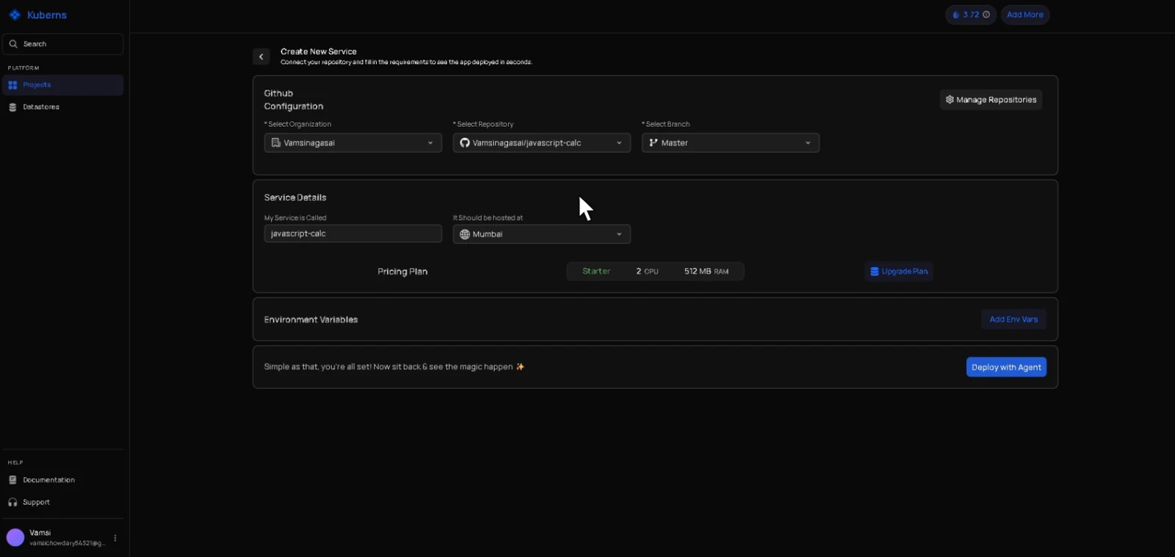Click the Vamsi user name in sidebar

coord(40,533)
